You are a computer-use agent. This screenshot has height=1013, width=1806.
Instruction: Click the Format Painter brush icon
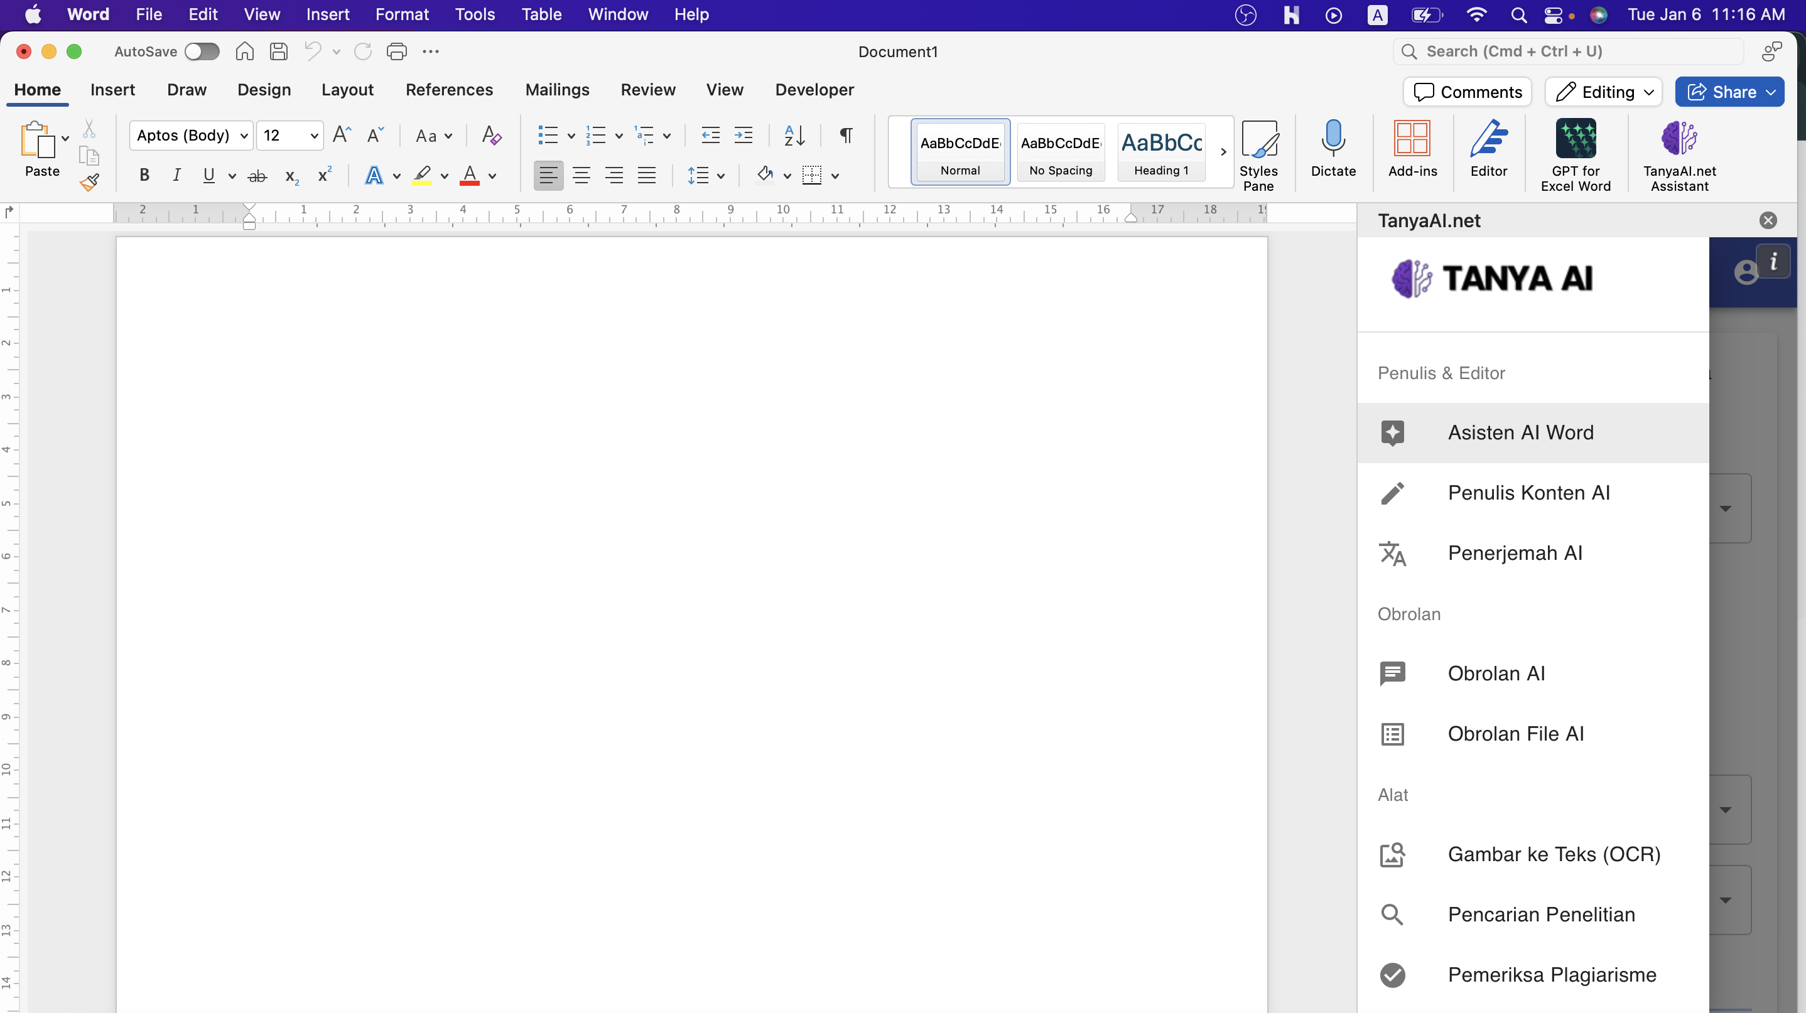coord(89,183)
